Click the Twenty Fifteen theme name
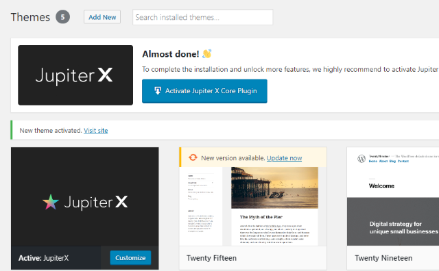This screenshot has height=271, width=439. (211, 258)
